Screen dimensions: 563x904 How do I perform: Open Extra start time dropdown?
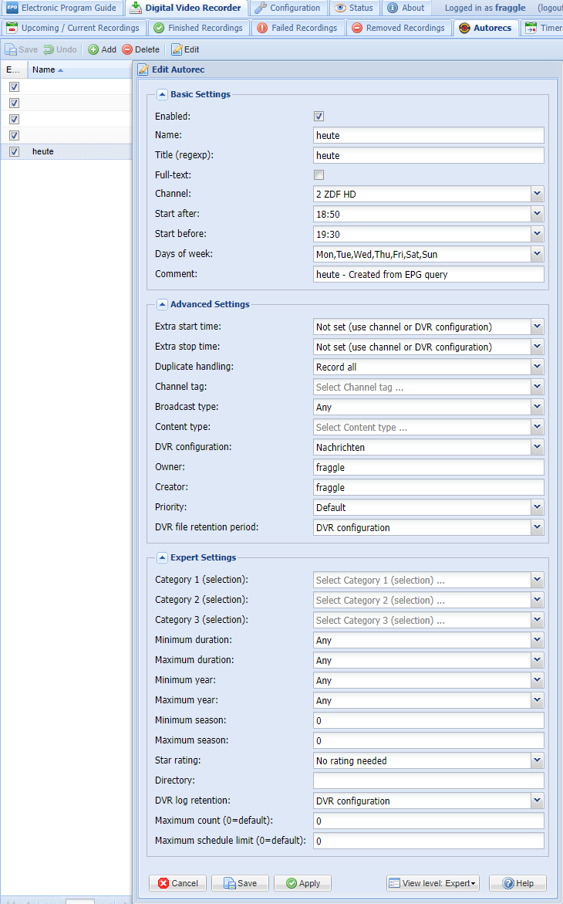click(537, 327)
